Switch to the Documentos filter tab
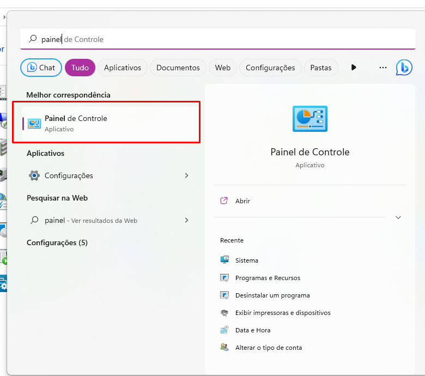The width and height of the screenshot is (425, 376). (x=178, y=68)
